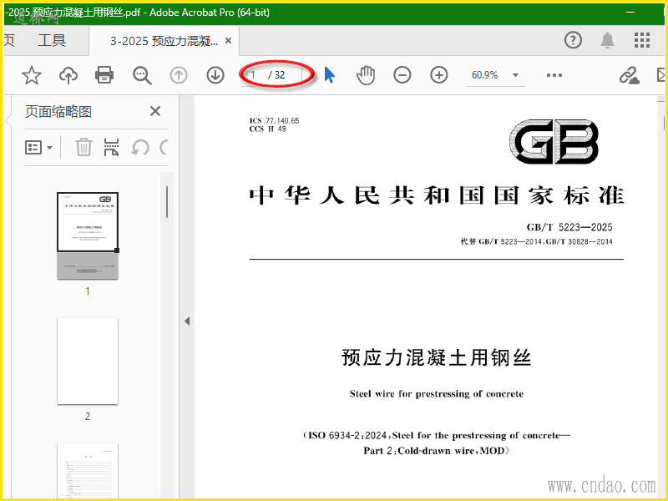Select page 2 thumbnail
Screen dimensions: 668x501
pos(88,362)
